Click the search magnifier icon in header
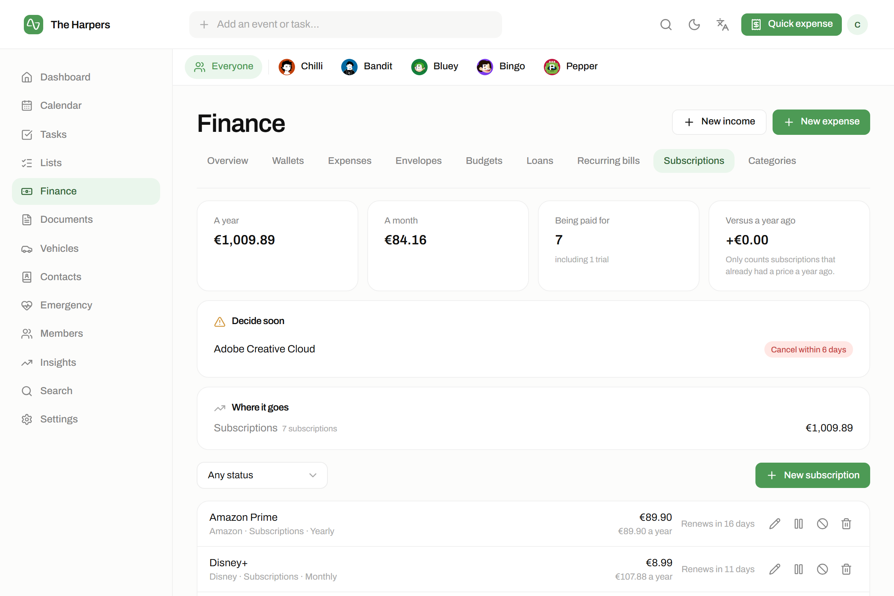The image size is (894, 596). click(666, 25)
